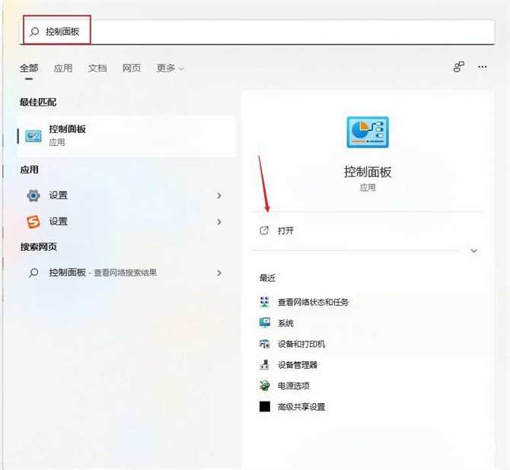Expand the 更多 dropdown
Screen dimensions: 510x470
[x=170, y=68]
